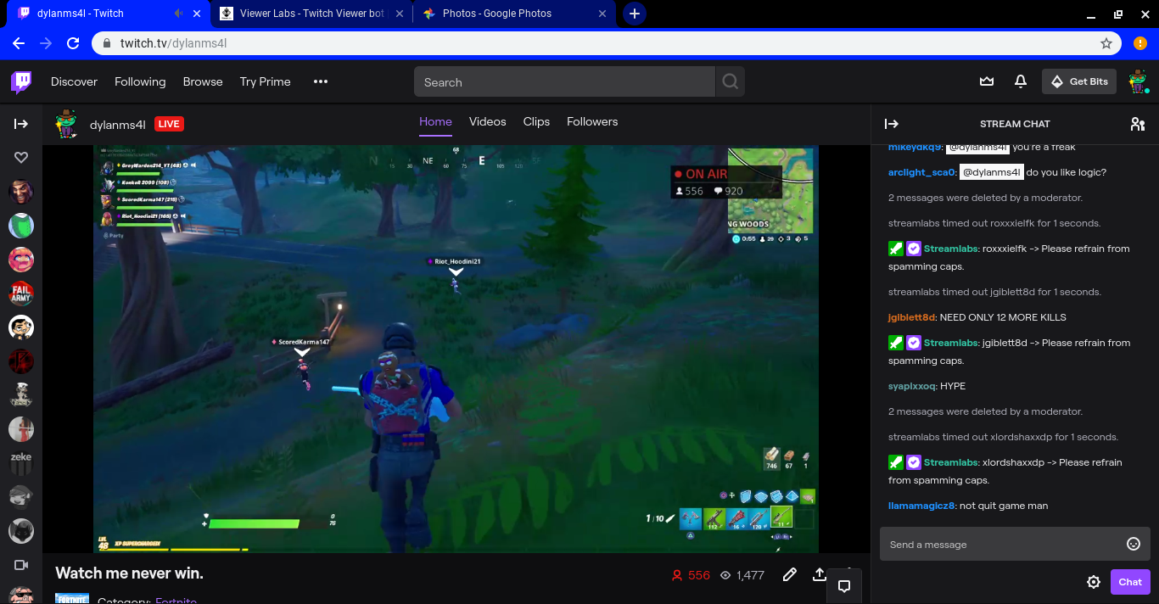Click the Send a message field
This screenshot has height=604, width=1159.
pos(976,544)
